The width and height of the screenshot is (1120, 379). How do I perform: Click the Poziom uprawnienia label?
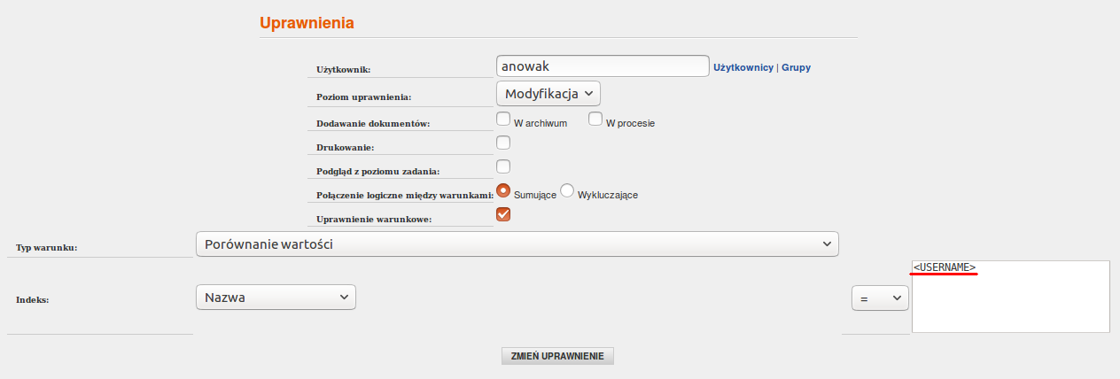click(364, 97)
